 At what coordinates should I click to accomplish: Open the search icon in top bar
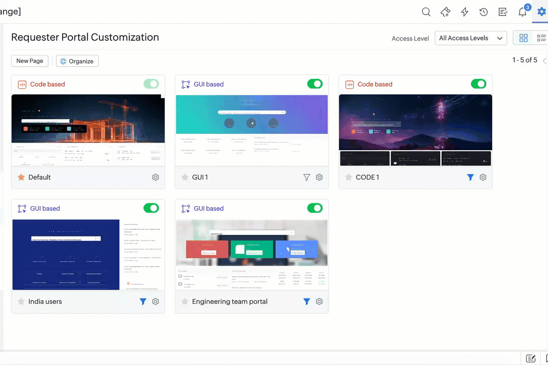tap(426, 12)
